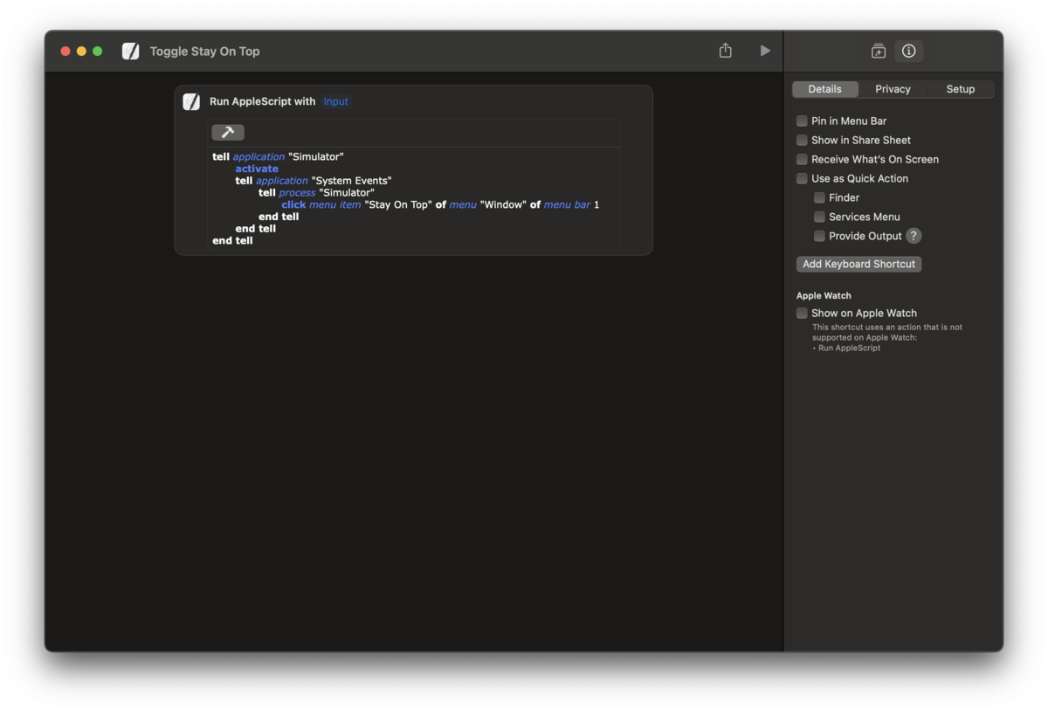This screenshot has width=1048, height=711.
Task: Open the Input variable token
Action: click(x=335, y=101)
